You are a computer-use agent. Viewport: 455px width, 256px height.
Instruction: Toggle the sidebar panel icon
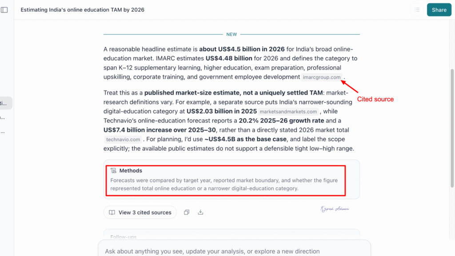point(4,10)
